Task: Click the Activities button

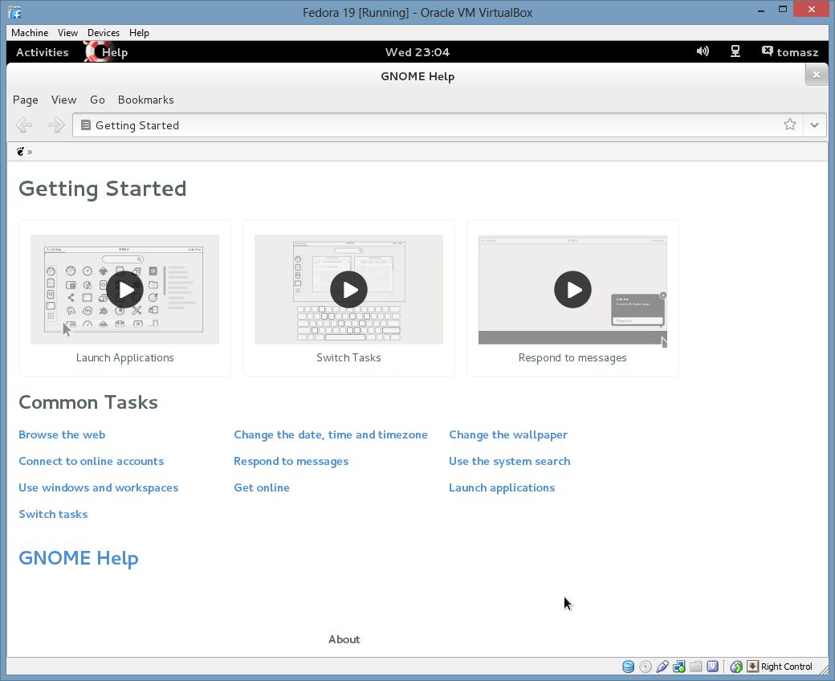Action: (42, 52)
